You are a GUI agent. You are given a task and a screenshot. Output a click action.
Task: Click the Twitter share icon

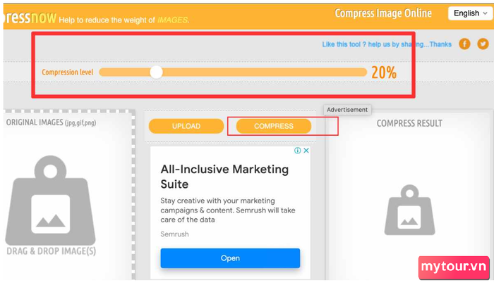[483, 44]
